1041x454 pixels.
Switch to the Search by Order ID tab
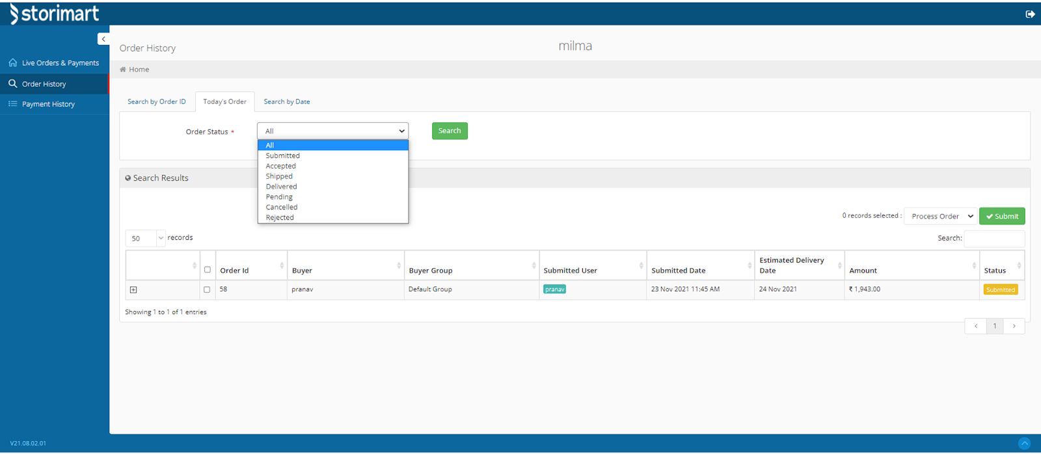coord(157,101)
